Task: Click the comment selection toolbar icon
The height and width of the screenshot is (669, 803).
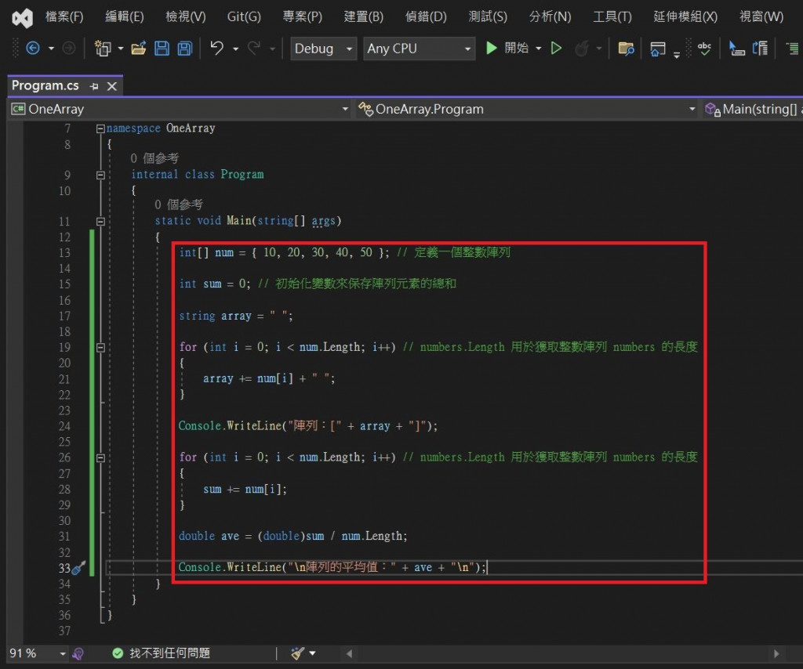Action: pos(761,49)
